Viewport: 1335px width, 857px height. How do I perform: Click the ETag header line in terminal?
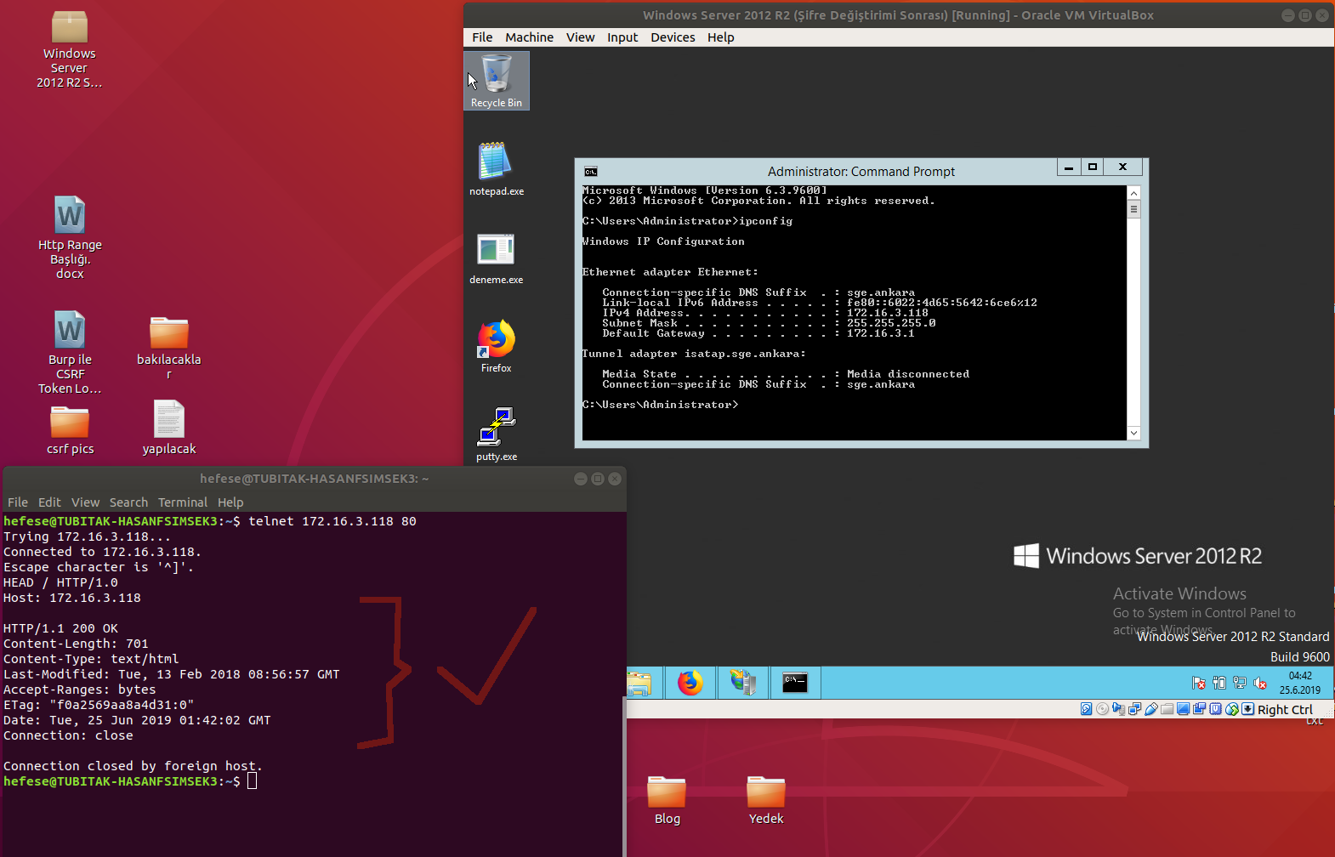99,705
